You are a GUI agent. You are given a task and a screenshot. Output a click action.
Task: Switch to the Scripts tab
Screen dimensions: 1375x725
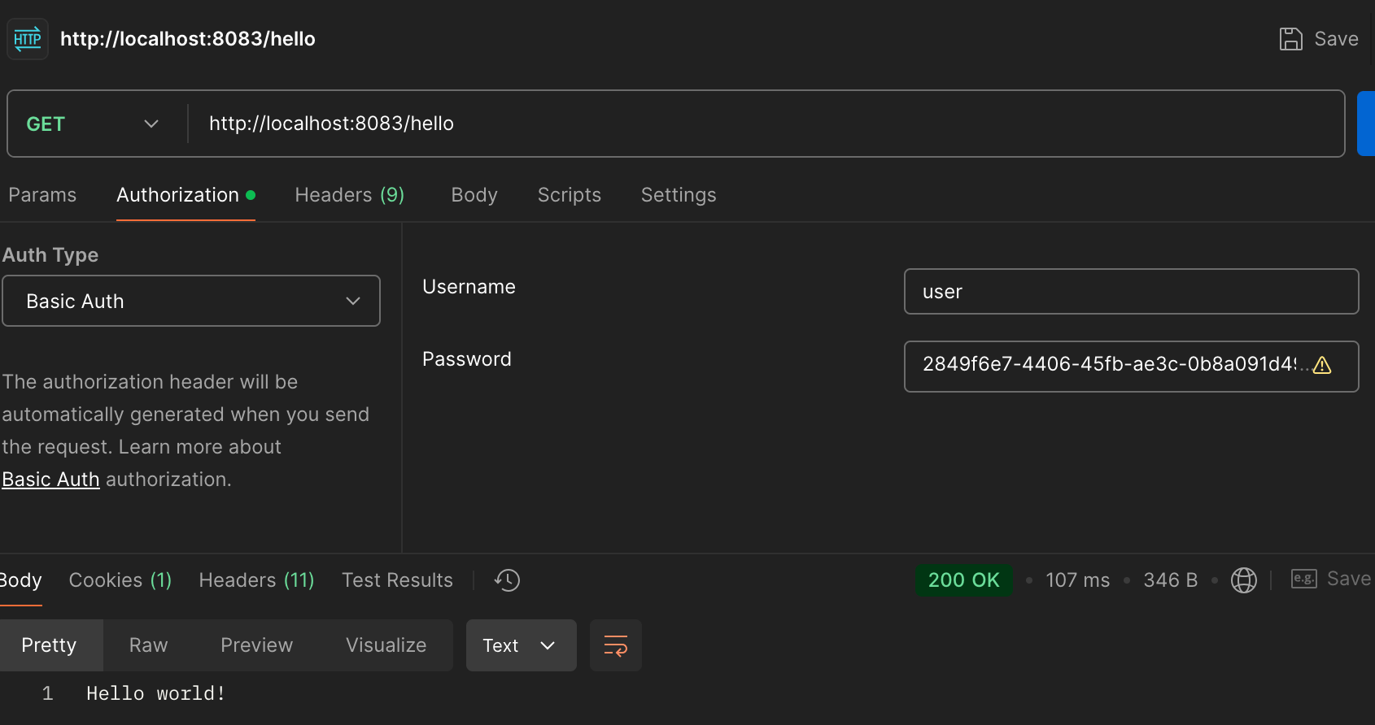[570, 195]
